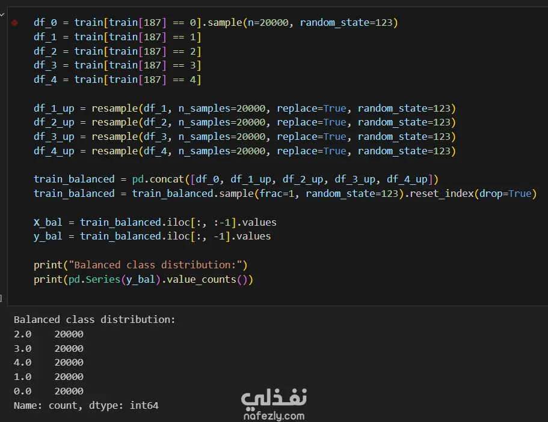This screenshot has width=548, height=422.
Task: Open the nafezly.com link text
Action: click(274, 415)
